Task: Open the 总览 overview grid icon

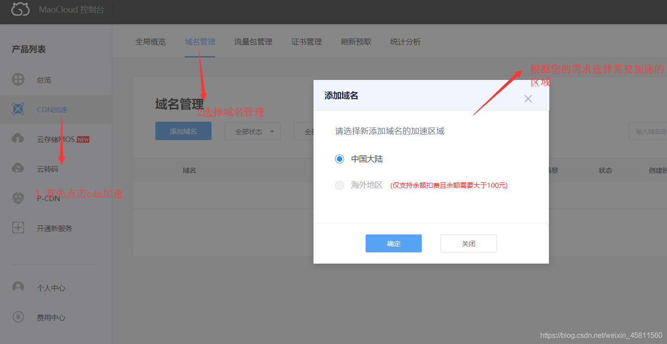Action: click(x=18, y=79)
